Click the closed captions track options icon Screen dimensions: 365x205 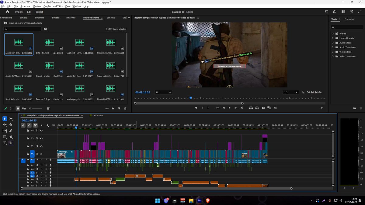[54, 125]
